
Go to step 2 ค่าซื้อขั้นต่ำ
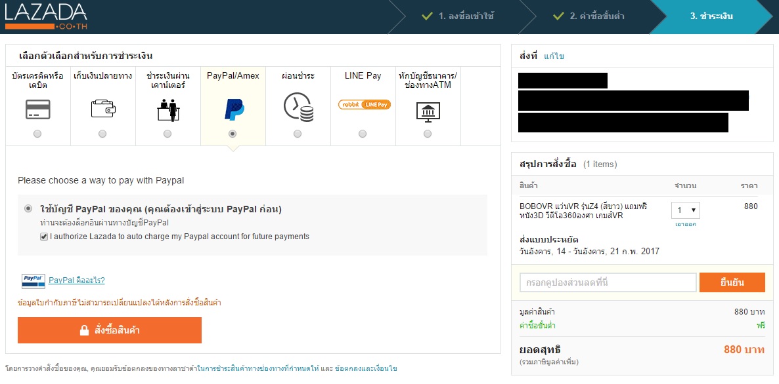[x=589, y=16]
